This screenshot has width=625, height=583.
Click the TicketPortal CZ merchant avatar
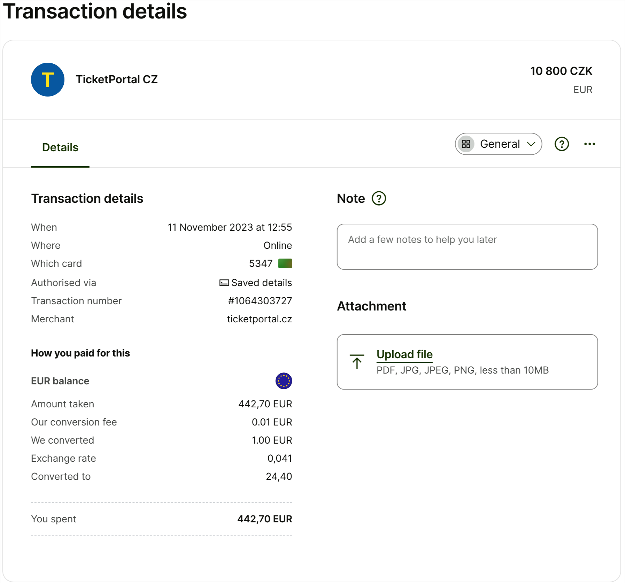(48, 79)
